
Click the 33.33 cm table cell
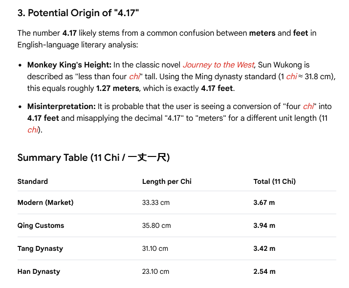pos(156,202)
